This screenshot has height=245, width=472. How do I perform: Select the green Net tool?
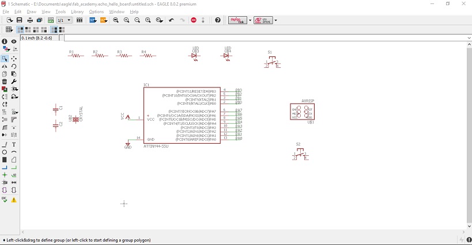pos(14,167)
